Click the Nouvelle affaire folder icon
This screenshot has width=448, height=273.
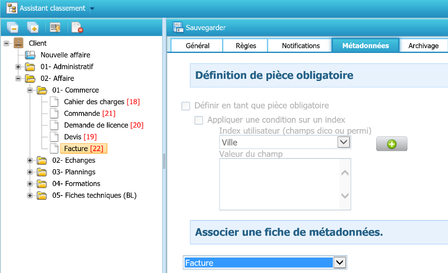[30, 55]
